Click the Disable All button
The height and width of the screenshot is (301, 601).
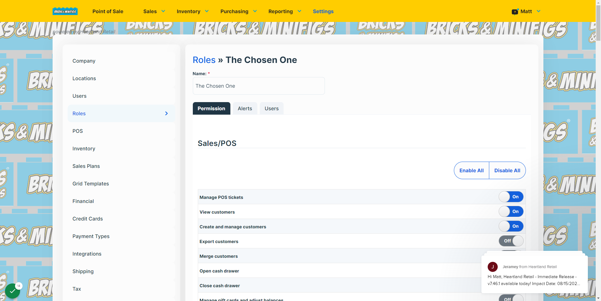tap(507, 170)
